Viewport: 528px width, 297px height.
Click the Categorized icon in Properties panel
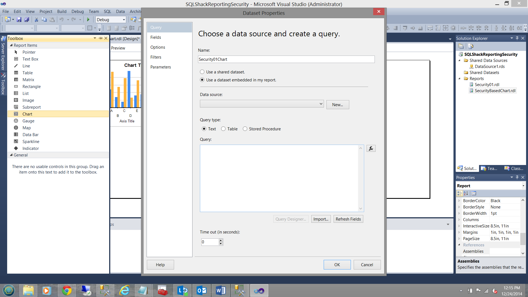[460, 193]
